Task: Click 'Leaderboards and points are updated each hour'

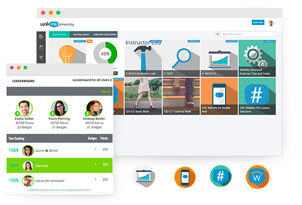Action: [x=60, y=190]
